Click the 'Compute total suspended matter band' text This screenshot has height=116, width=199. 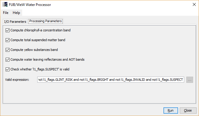pyautogui.click(x=38, y=40)
